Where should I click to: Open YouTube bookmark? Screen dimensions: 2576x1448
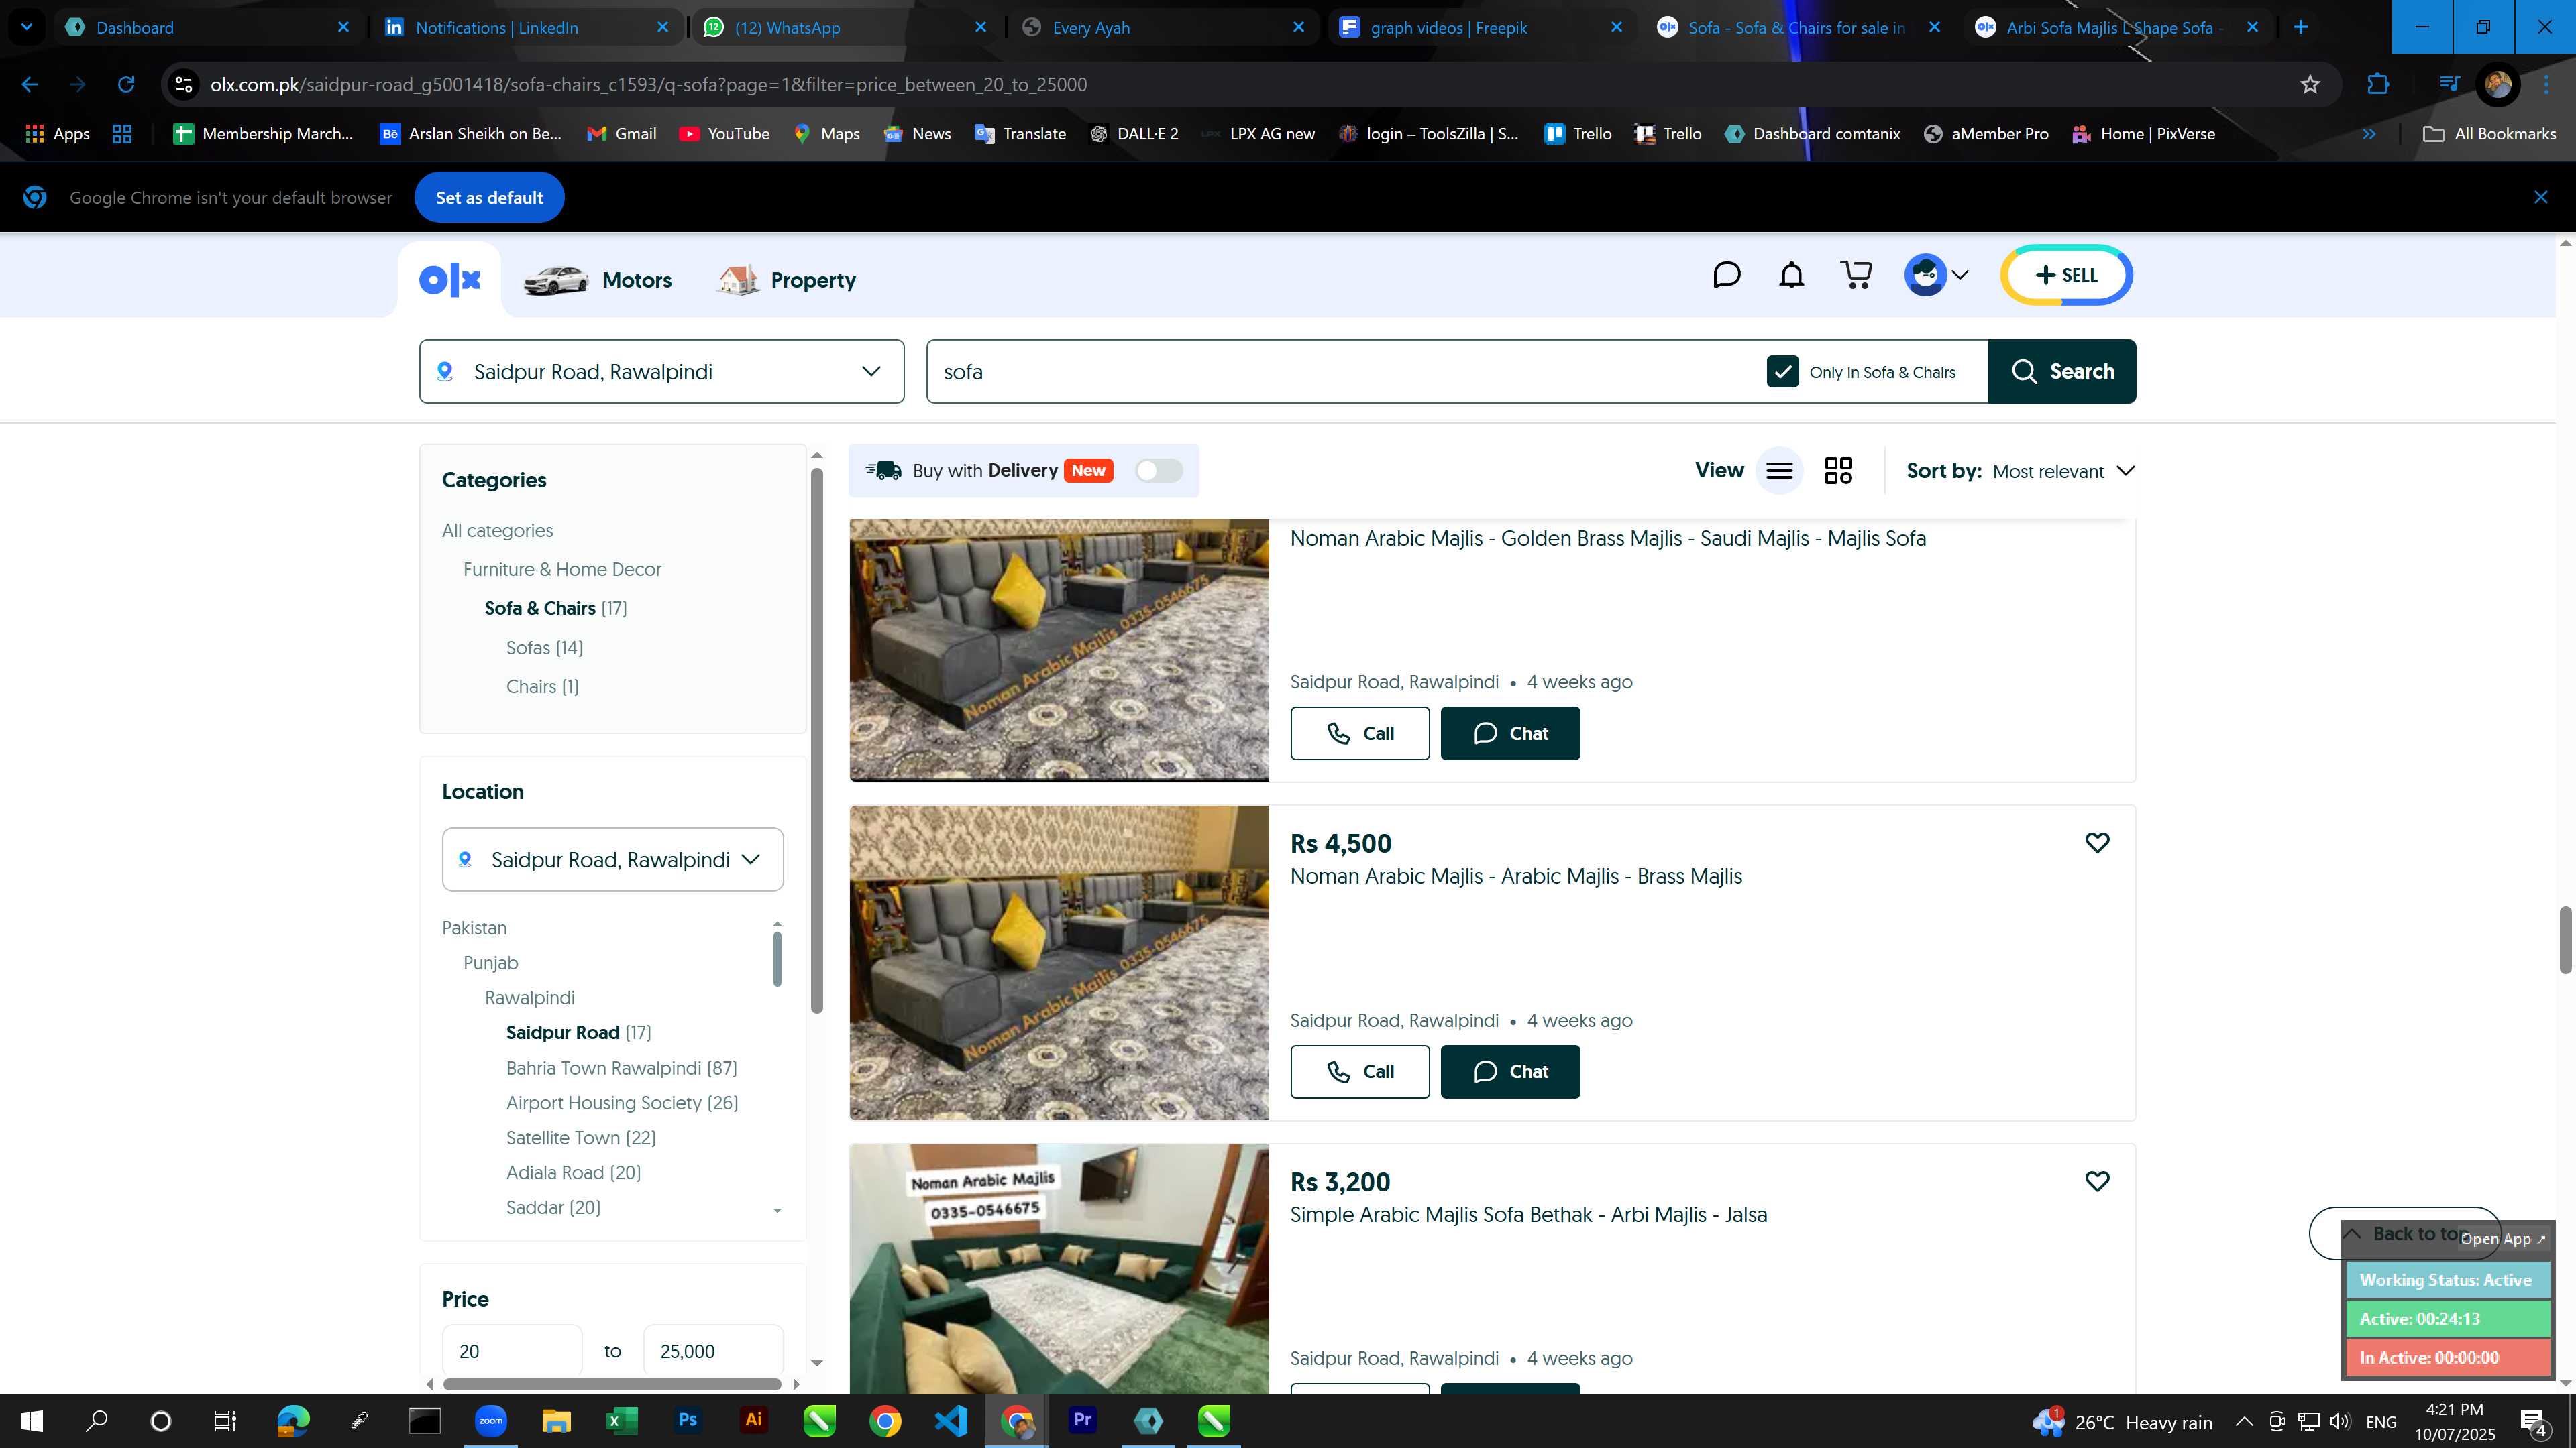pyautogui.click(x=724, y=134)
